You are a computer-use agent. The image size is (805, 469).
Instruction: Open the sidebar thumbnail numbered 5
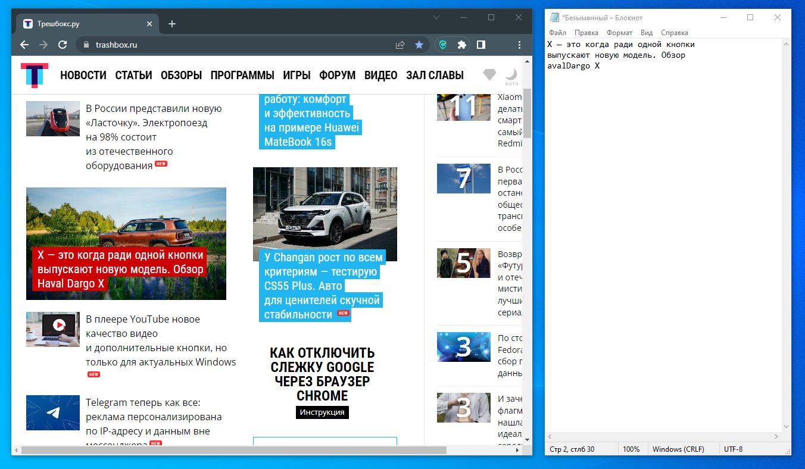tap(464, 263)
